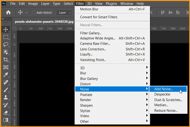Select the Eyedropper tool

click(x=6, y=75)
